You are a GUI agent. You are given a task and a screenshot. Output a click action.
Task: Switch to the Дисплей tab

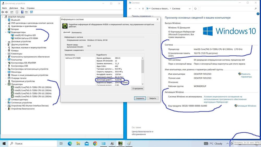click(67, 32)
